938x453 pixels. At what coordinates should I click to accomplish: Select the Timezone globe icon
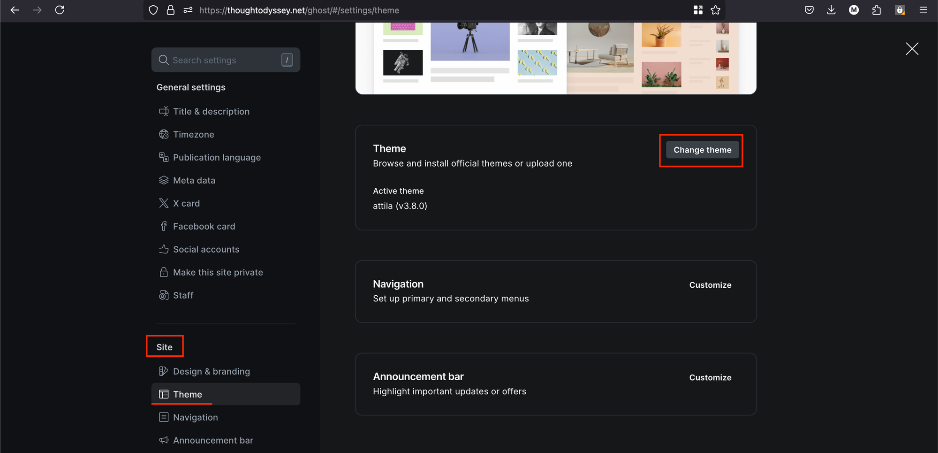coord(164,134)
